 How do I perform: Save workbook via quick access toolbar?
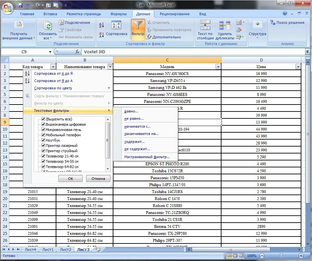(x=20, y=5)
